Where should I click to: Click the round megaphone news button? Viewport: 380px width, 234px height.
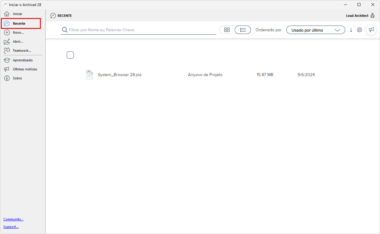click(371, 30)
